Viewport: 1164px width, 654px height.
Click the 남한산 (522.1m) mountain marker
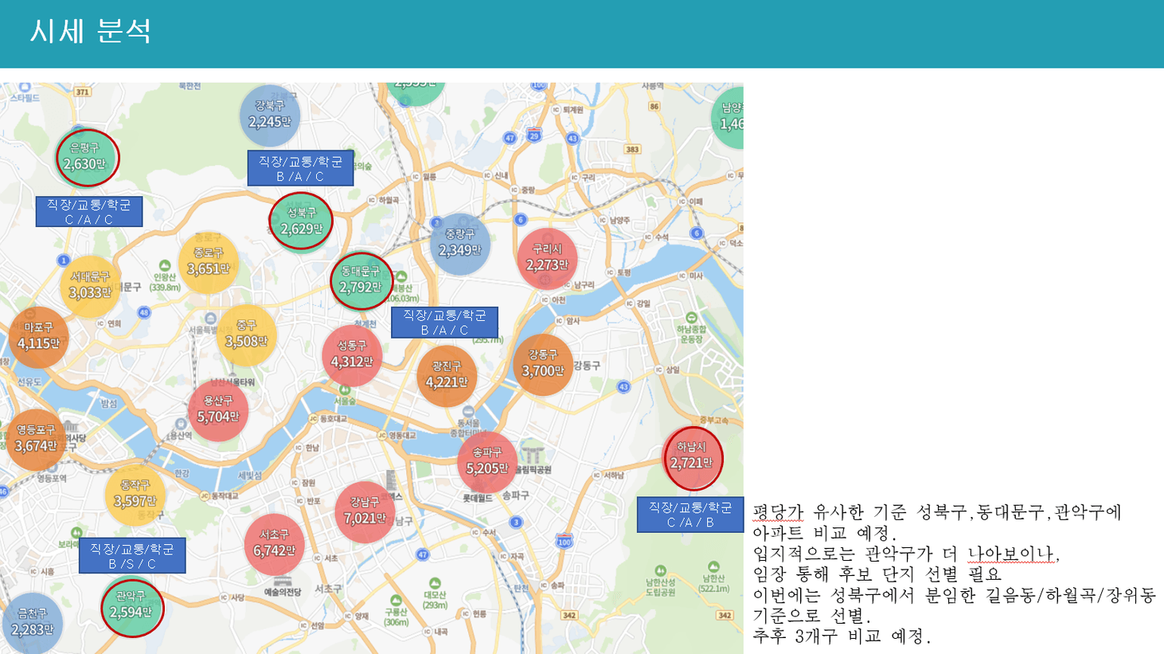click(713, 578)
